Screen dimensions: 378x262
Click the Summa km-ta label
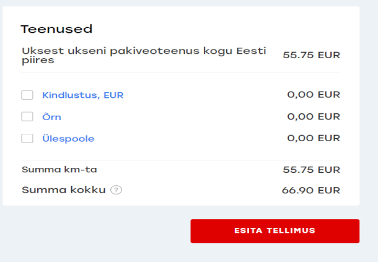pos(59,170)
